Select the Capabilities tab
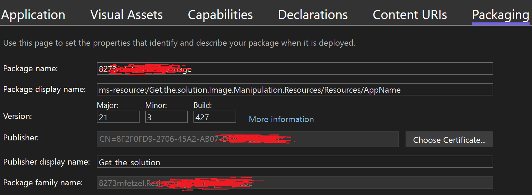Image resolution: width=532 pixels, height=195 pixels. (220, 15)
